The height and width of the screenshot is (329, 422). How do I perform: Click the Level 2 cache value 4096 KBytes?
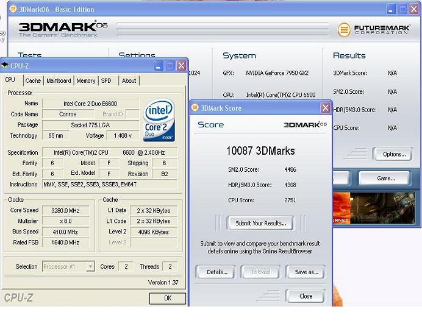coord(154,232)
